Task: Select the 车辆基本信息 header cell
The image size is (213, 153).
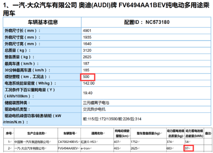Action: [x=42, y=22]
